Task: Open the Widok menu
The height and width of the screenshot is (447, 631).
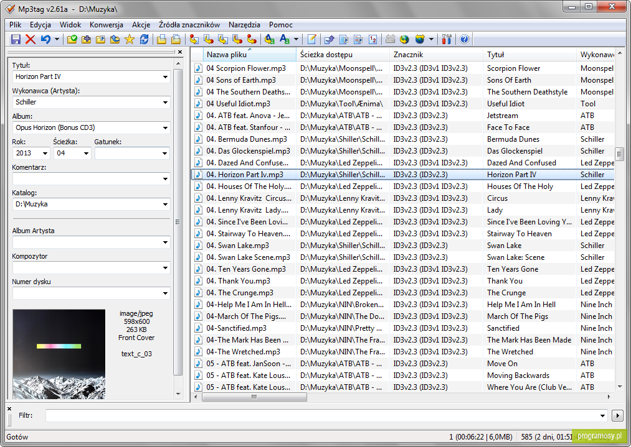Action: (70, 25)
